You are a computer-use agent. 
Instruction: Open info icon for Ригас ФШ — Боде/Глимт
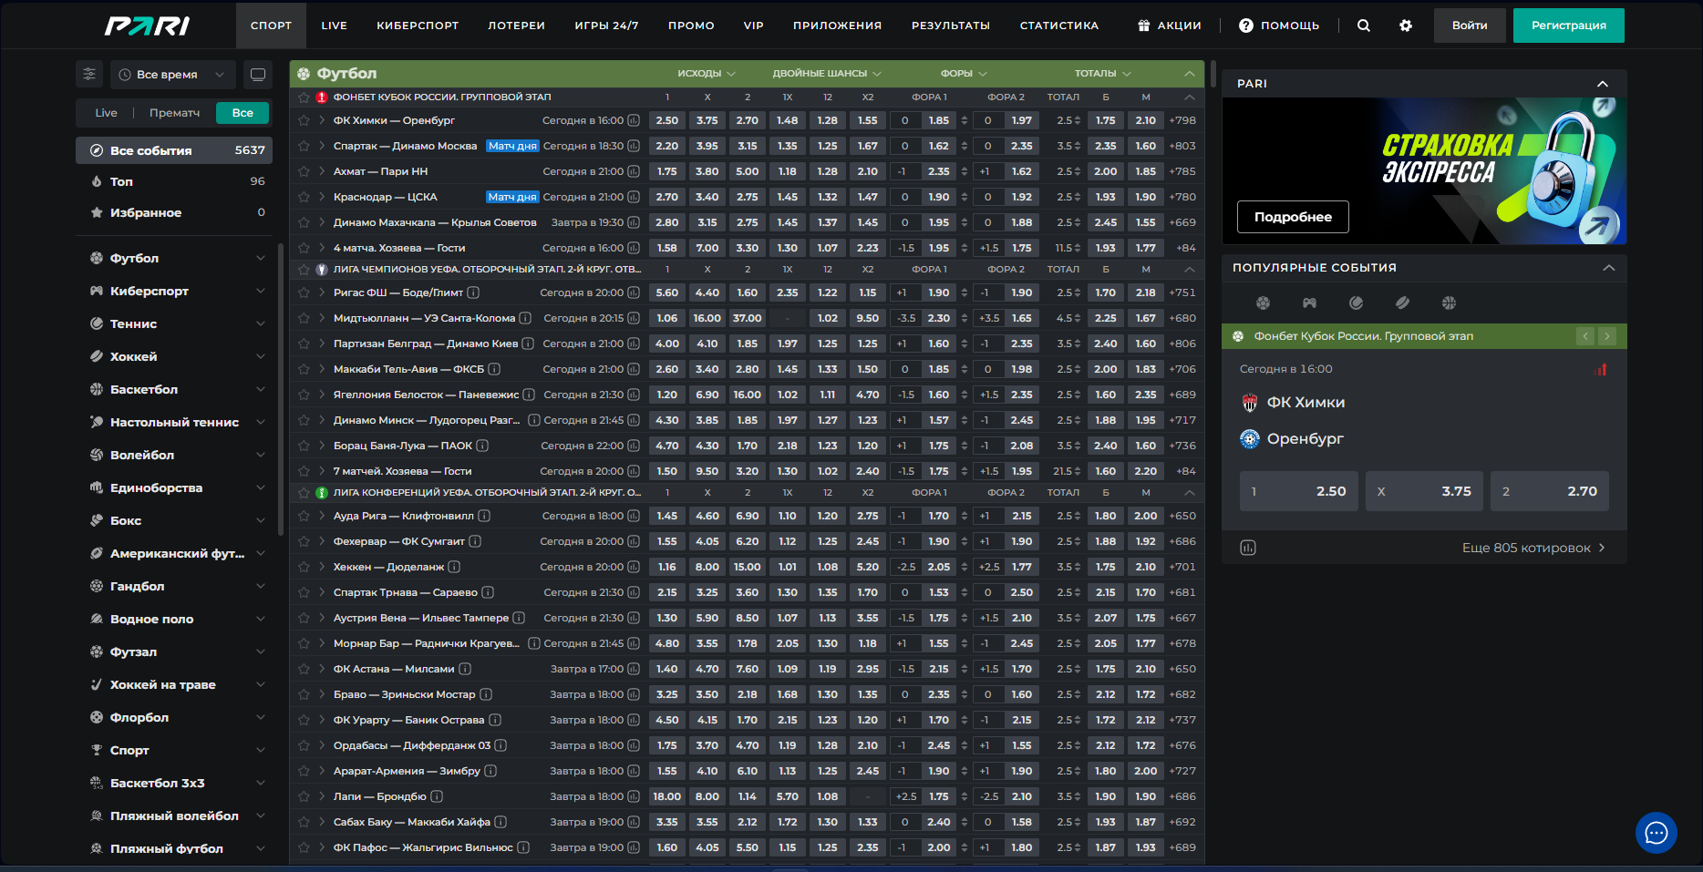click(x=473, y=292)
